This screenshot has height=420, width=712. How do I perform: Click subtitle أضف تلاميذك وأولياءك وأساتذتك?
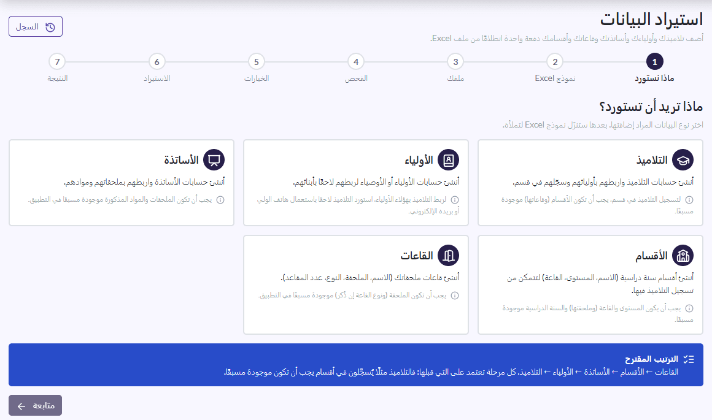(x=567, y=39)
